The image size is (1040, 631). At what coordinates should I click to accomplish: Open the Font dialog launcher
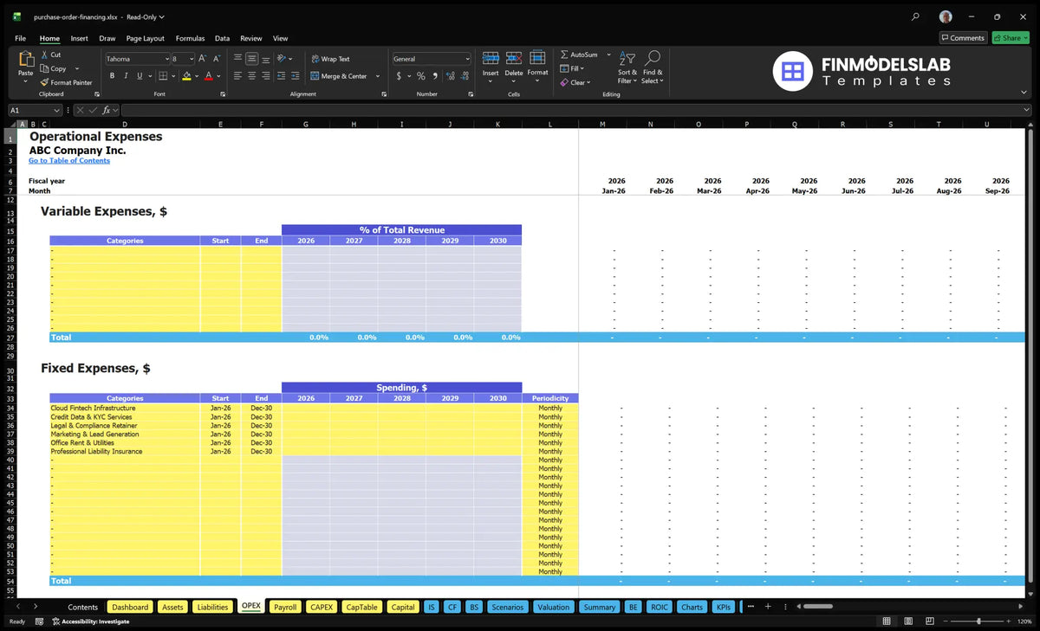click(222, 93)
